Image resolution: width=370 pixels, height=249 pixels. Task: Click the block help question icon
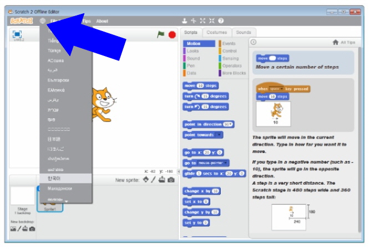221,21
